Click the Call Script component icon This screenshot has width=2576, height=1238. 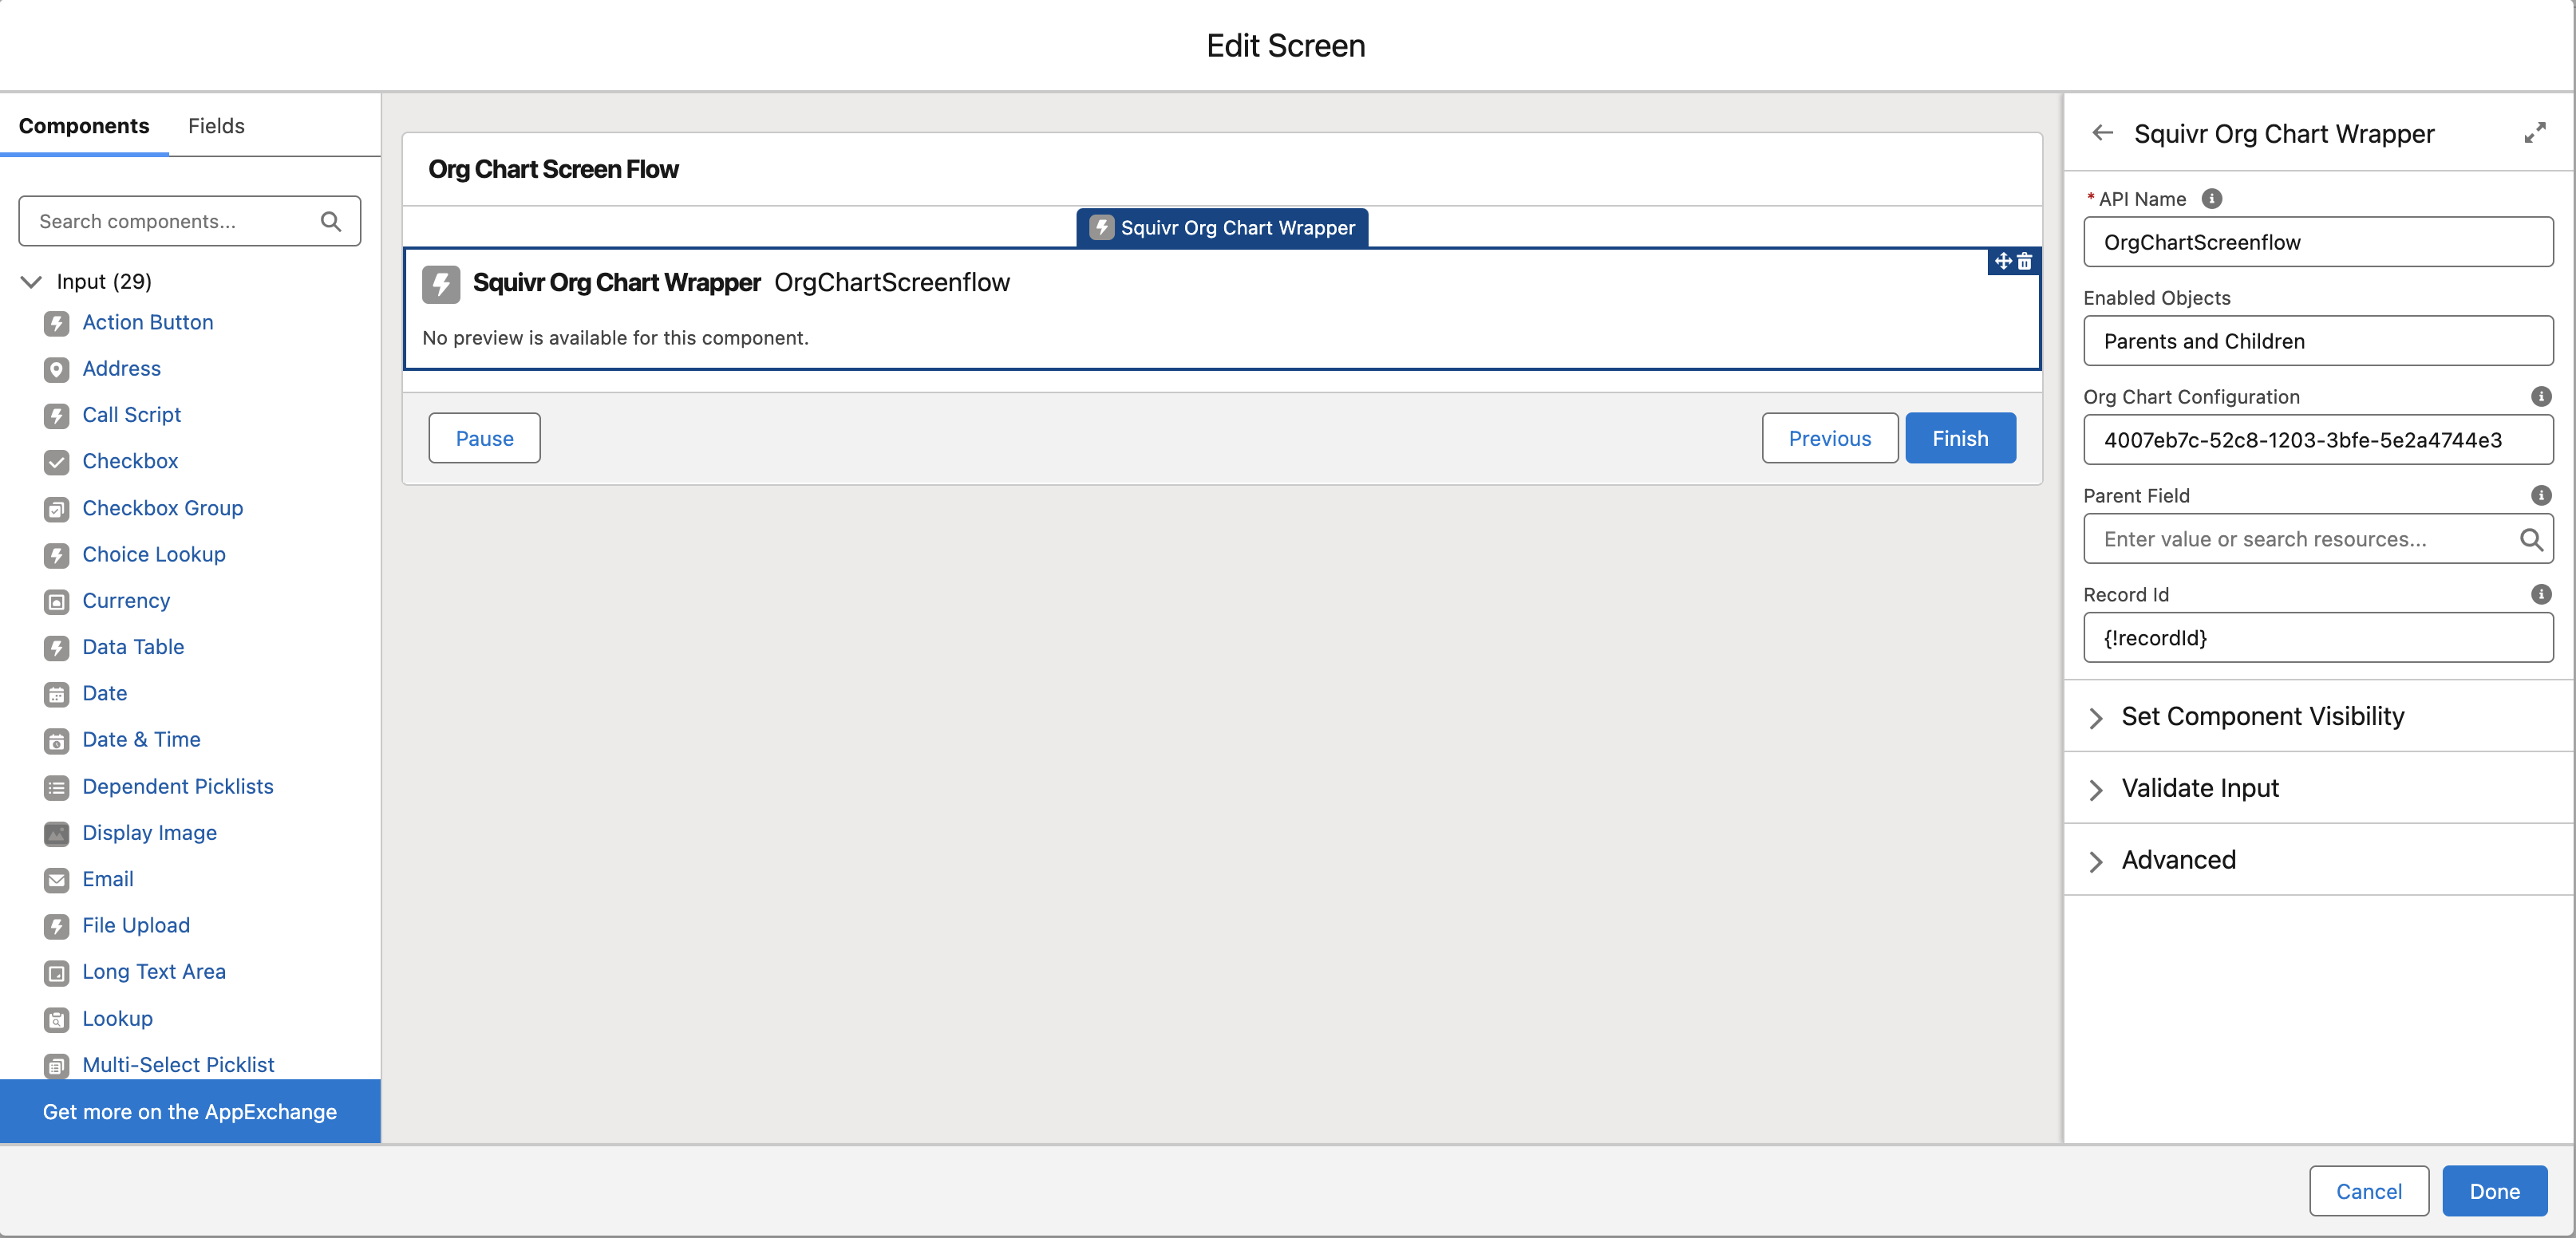pyautogui.click(x=57, y=416)
